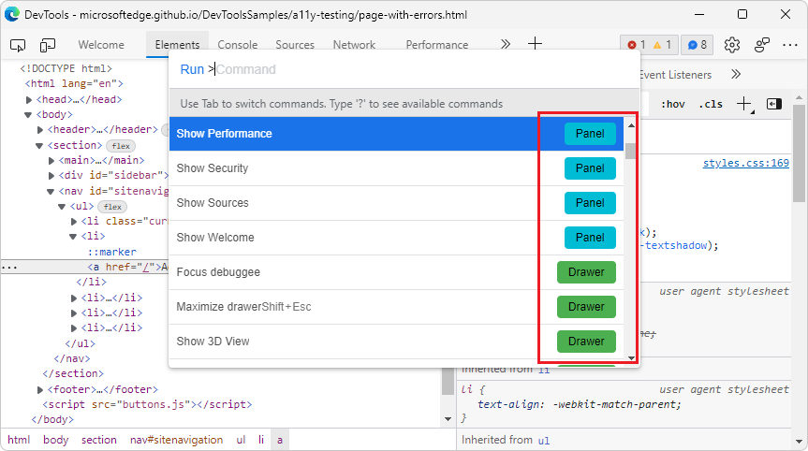Open the 8 issues counter

[x=698, y=45]
